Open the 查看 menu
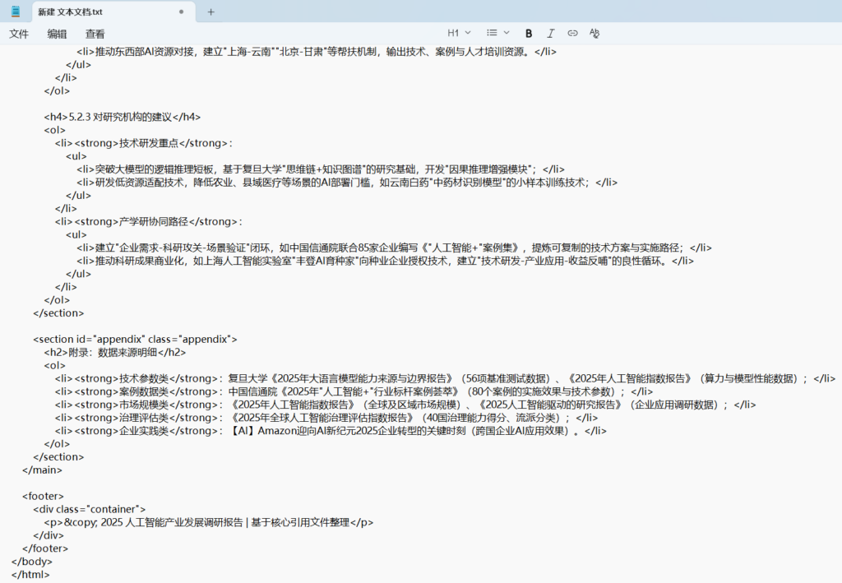Screen dimensions: 842x583 pyautogui.click(x=95, y=34)
